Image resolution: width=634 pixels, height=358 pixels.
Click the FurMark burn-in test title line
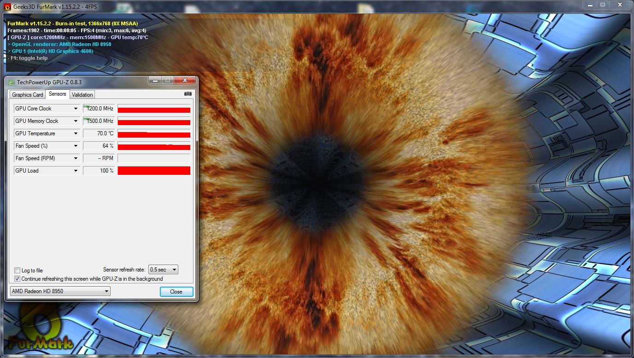(73, 23)
